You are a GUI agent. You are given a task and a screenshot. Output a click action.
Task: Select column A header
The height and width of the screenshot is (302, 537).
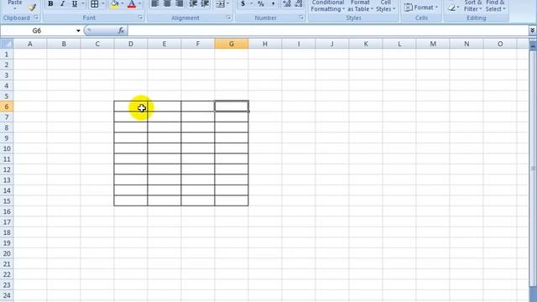tap(30, 44)
